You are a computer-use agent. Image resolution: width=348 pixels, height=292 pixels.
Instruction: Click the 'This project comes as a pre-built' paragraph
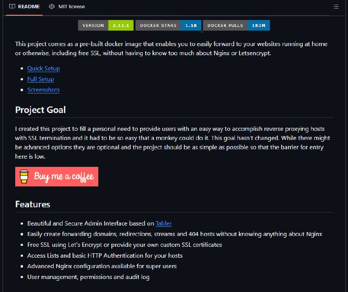click(171, 48)
